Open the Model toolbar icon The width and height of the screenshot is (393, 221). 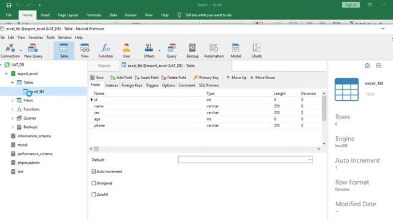tap(236, 50)
